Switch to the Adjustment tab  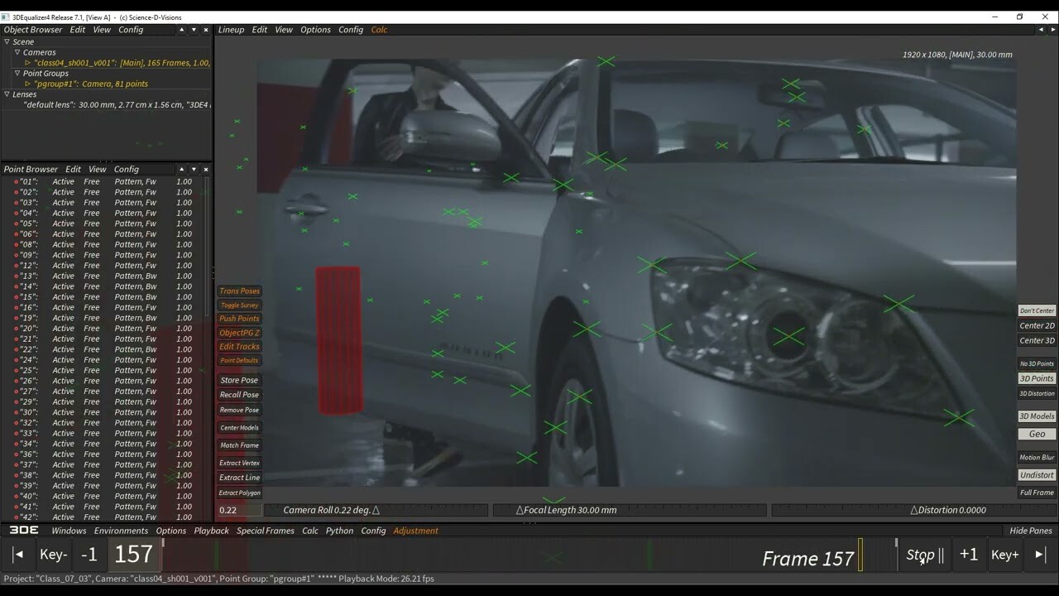416,531
